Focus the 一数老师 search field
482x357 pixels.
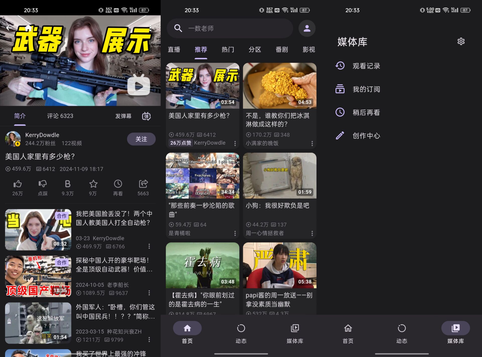coord(230,28)
